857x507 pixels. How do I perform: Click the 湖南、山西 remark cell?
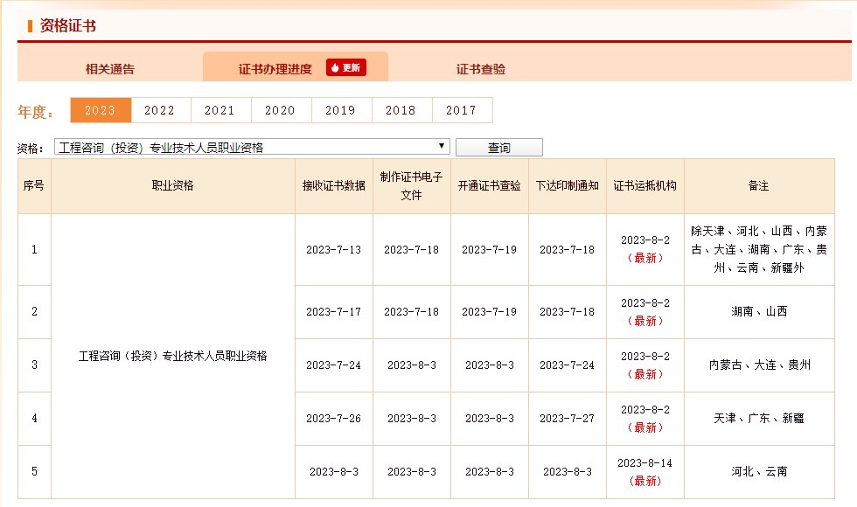(758, 312)
